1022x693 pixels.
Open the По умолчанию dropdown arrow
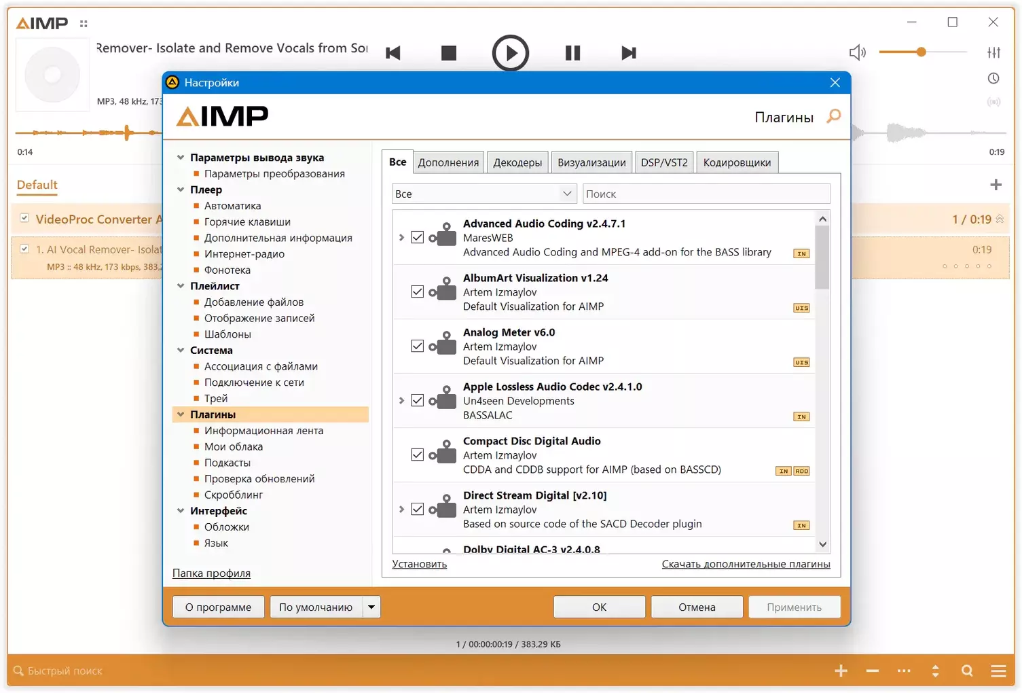[371, 607]
